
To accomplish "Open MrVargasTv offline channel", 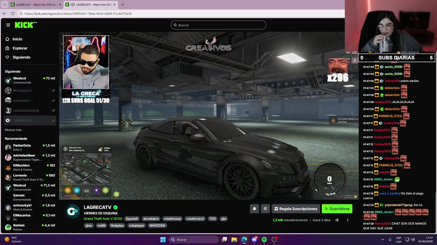I will (30, 91).
